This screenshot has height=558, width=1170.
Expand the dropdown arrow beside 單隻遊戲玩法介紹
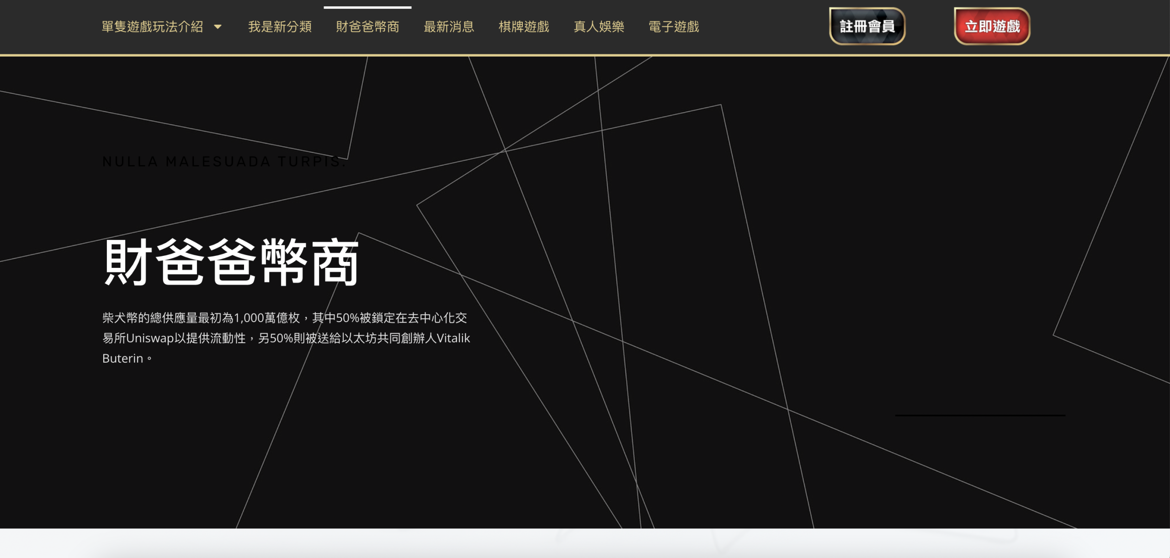(x=218, y=27)
